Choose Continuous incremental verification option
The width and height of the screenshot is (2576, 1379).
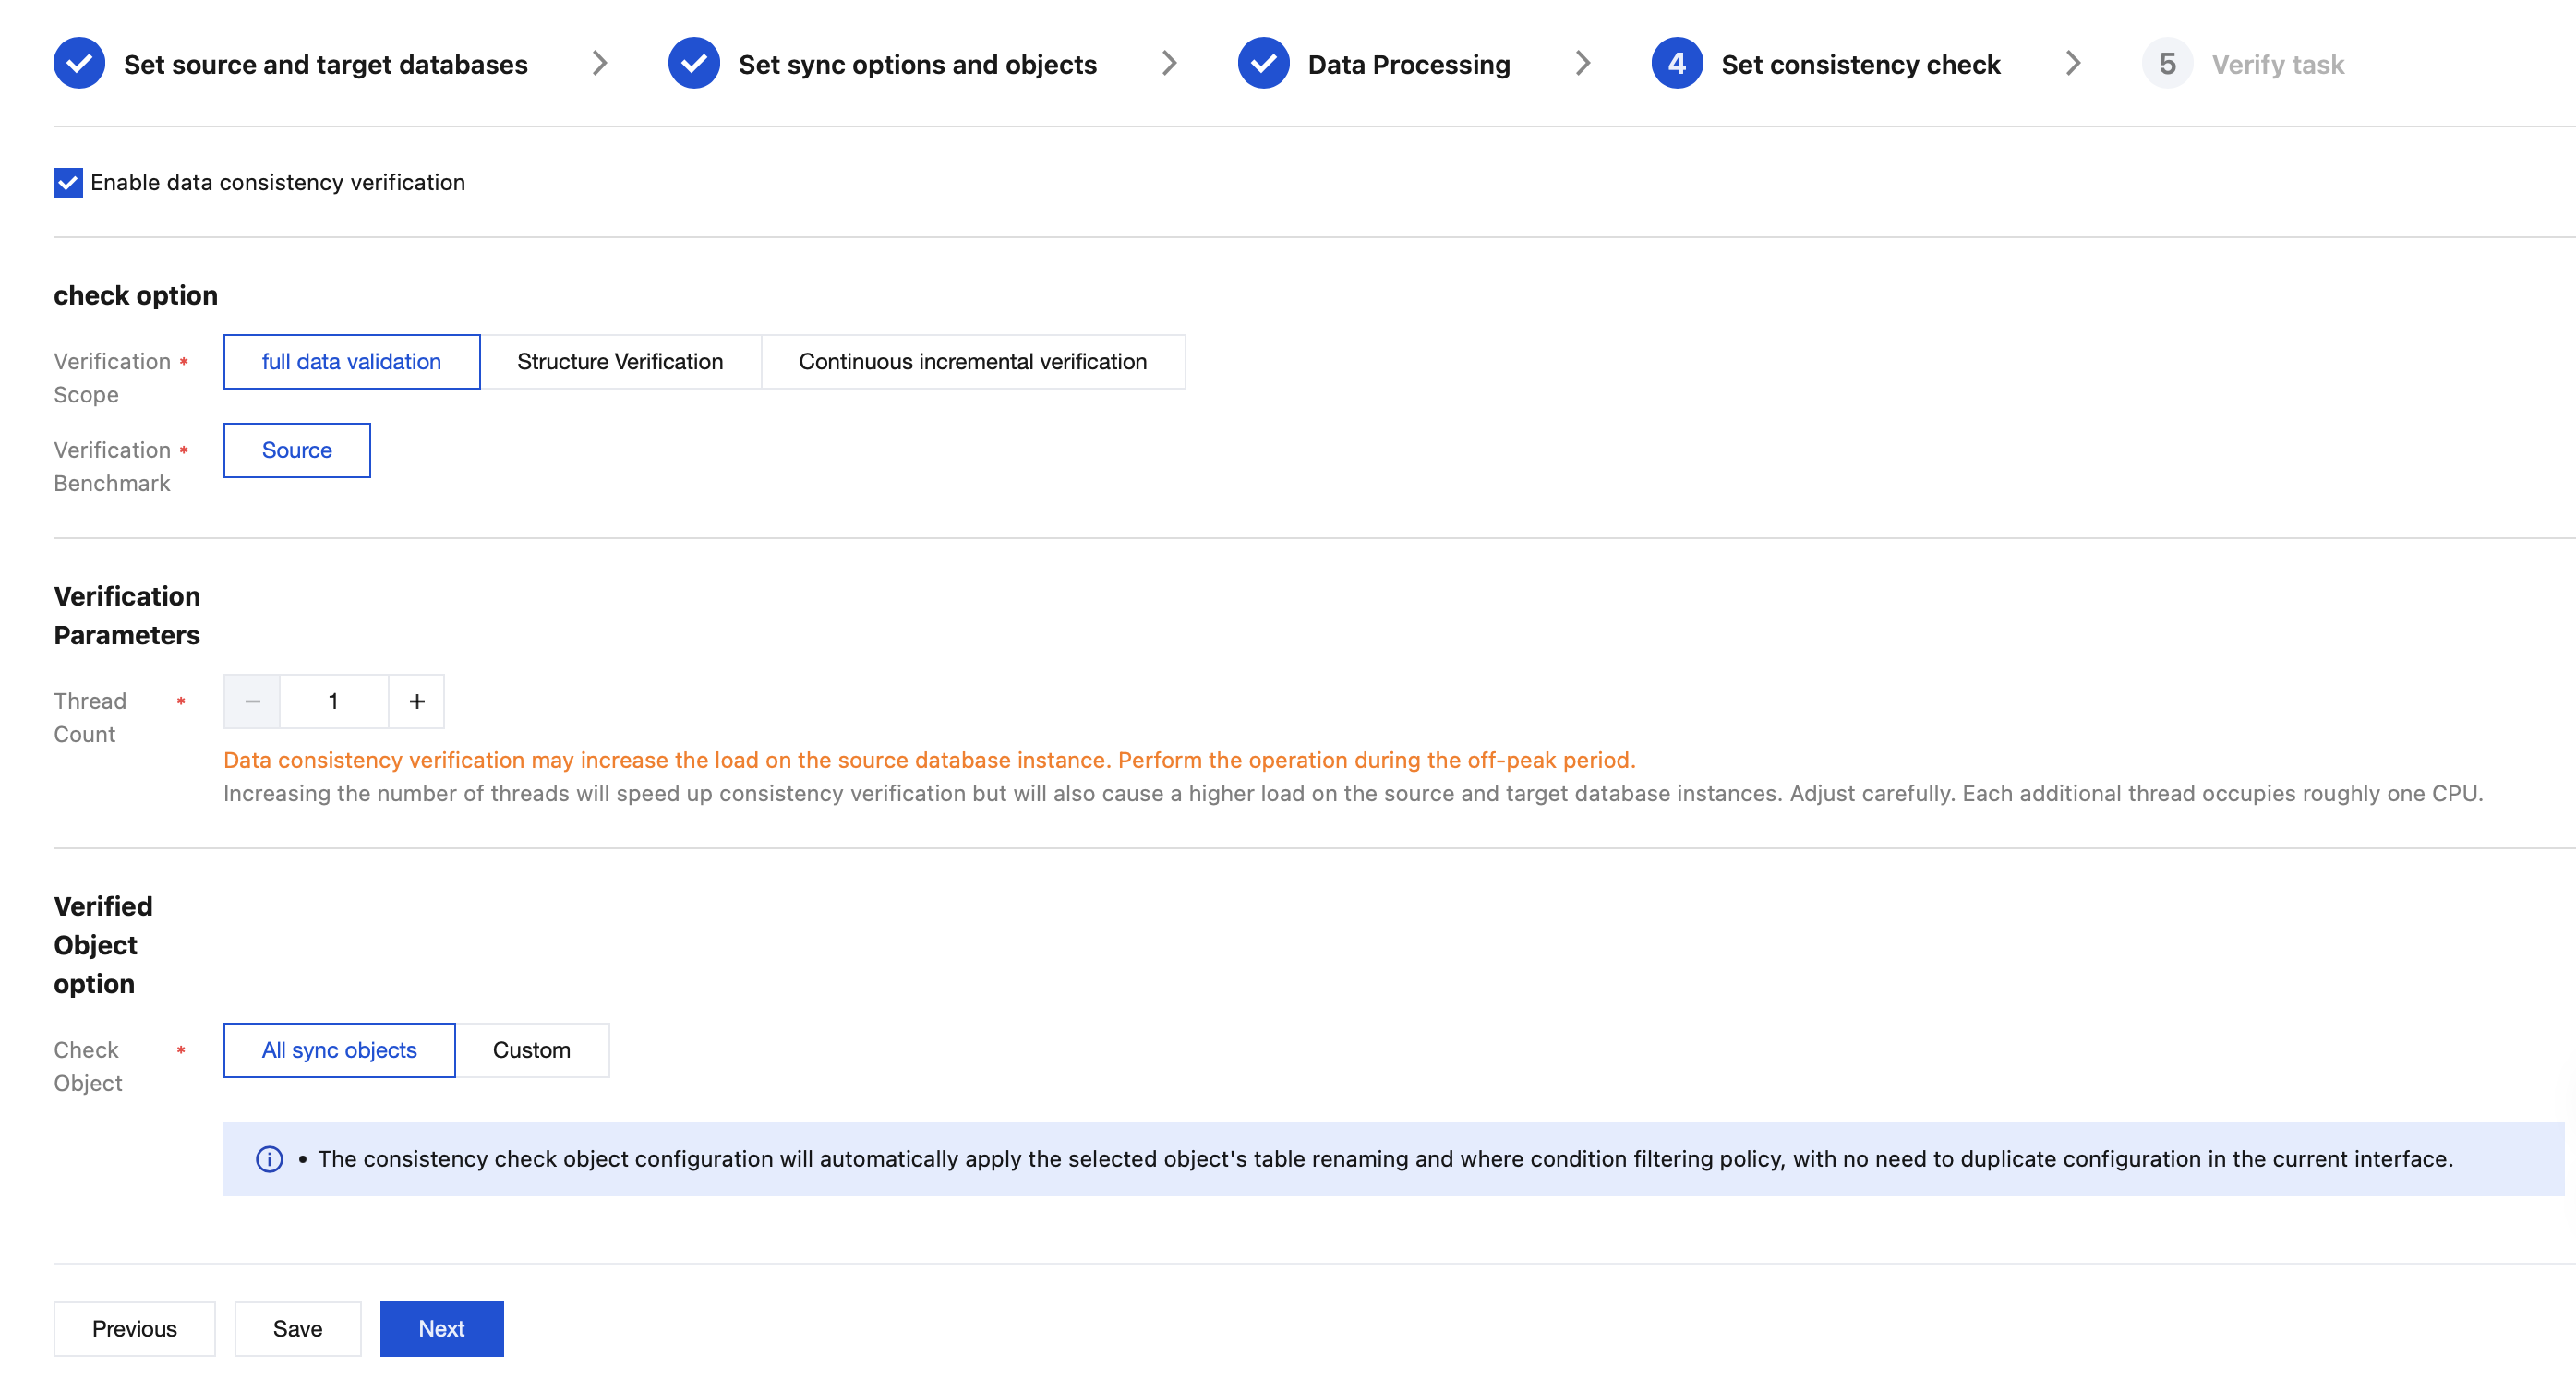click(972, 362)
